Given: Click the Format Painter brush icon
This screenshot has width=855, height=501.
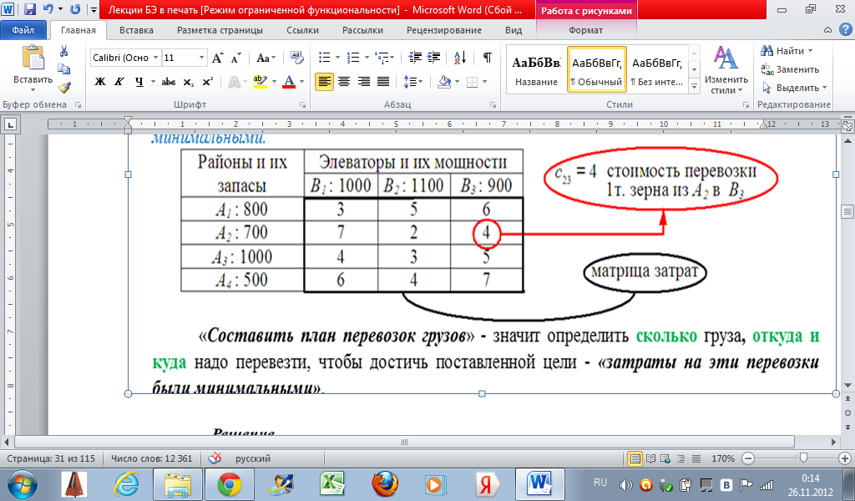Looking at the screenshot, I should (64, 87).
